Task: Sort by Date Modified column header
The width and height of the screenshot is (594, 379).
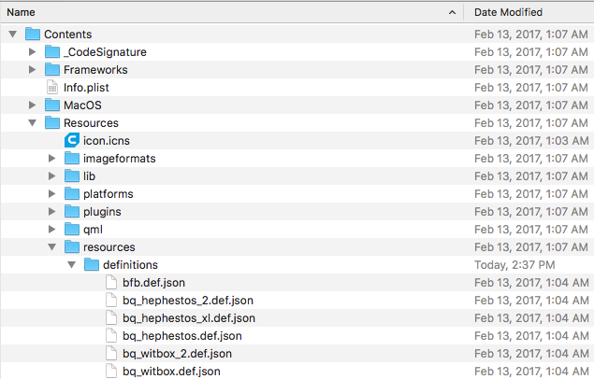Action: 509,12
